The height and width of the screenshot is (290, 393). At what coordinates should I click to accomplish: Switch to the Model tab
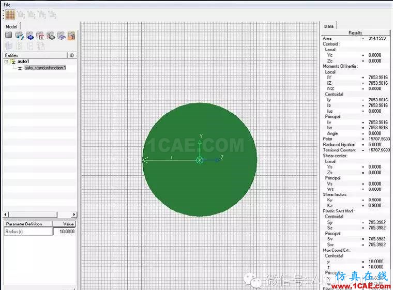point(11,26)
